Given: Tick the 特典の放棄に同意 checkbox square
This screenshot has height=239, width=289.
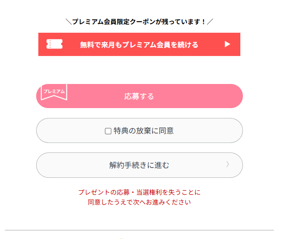Looking at the screenshot, I should [108, 131].
